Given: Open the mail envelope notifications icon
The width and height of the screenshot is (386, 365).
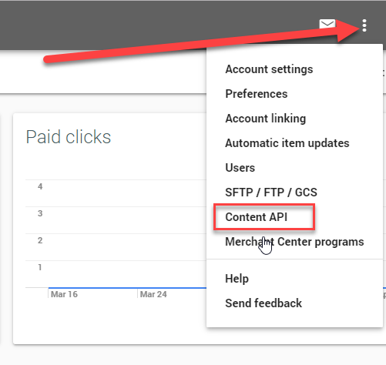Looking at the screenshot, I should click(327, 24).
